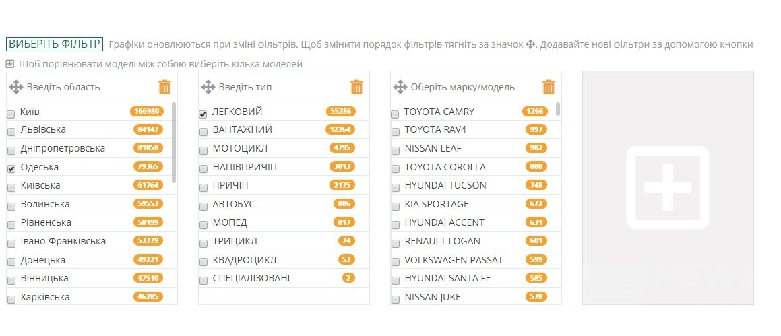Delete the region filter with its trash icon
The height and width of the screenshot is (336, 781).
tap(164, 87)
